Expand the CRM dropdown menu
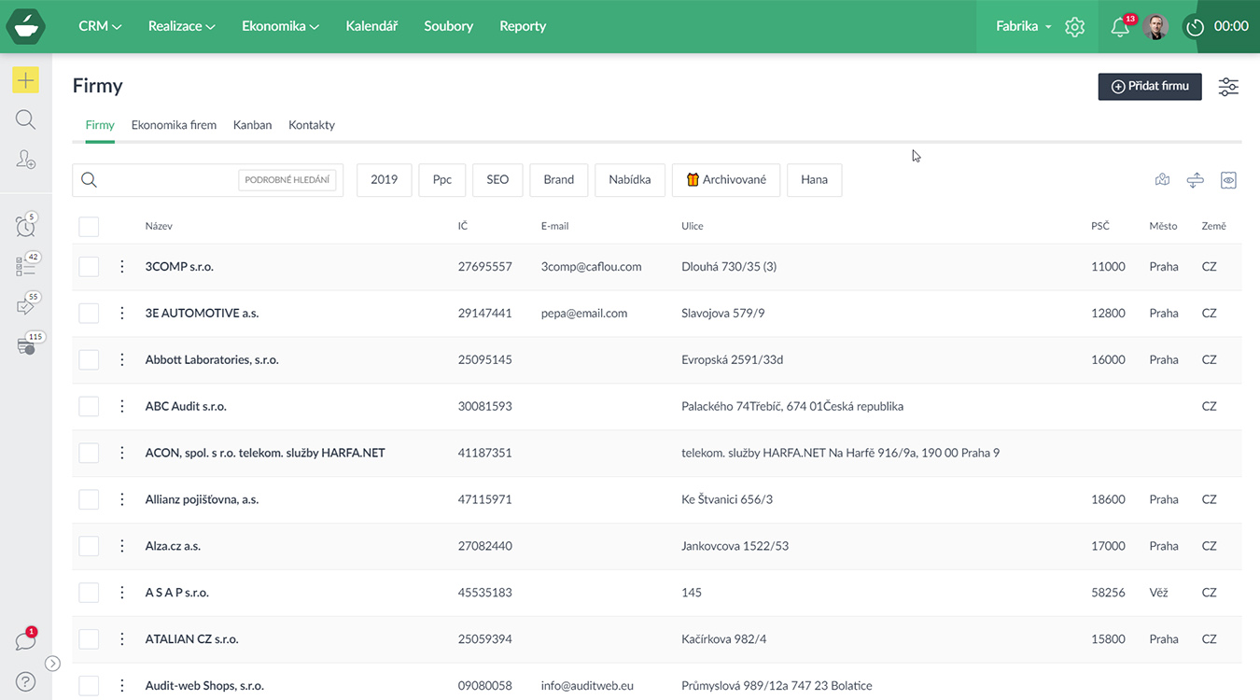 (101, 26)
